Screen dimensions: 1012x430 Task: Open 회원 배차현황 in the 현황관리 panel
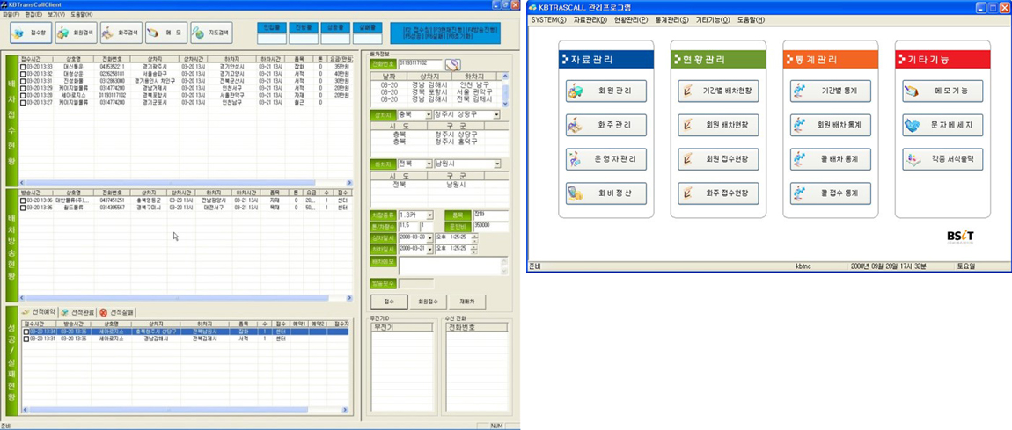[x=718, y=125]
